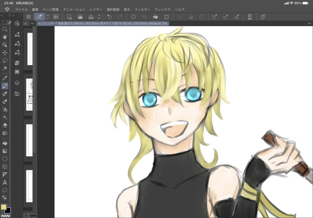This screenshot has width=313, height=218.
Task: Select the Eyedropper tool
Action: (x=5, y=78)
